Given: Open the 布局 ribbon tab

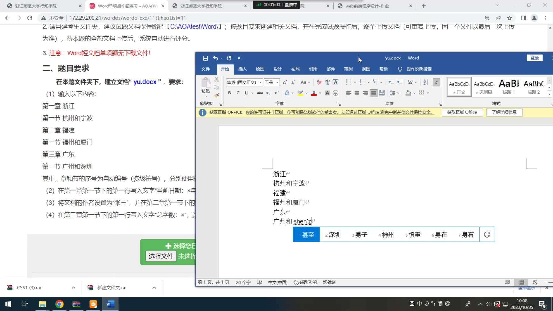Looking at the screenshot, I should click(295, 69).
